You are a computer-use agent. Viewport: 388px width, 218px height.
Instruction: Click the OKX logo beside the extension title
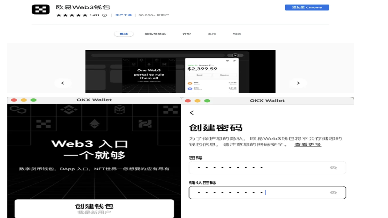click(41, 9)
